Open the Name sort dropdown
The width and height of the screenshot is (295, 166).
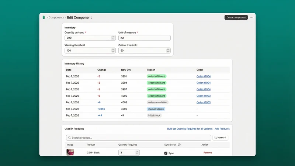[220, 138]
